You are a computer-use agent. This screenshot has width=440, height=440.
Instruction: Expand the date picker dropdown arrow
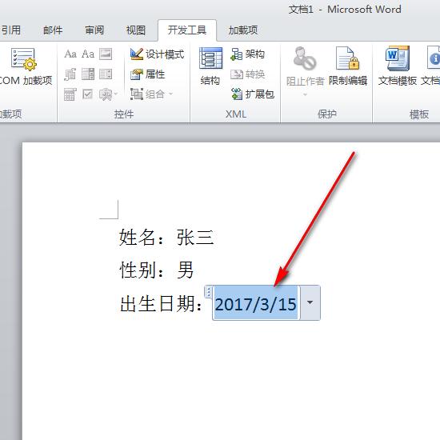point(310,302)
